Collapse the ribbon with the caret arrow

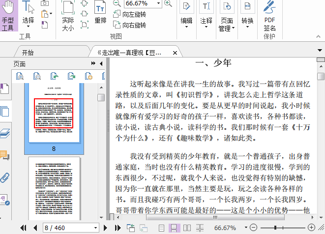[319, 36]
